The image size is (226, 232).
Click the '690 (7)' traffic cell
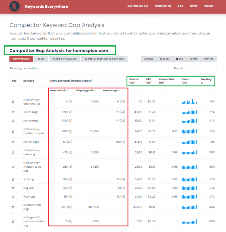pyautogui.click(x=120, y=142)
